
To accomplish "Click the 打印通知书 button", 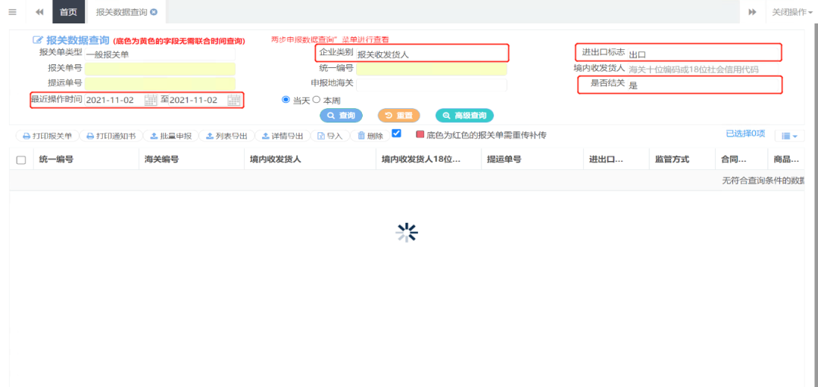I will tap(111, 136).
